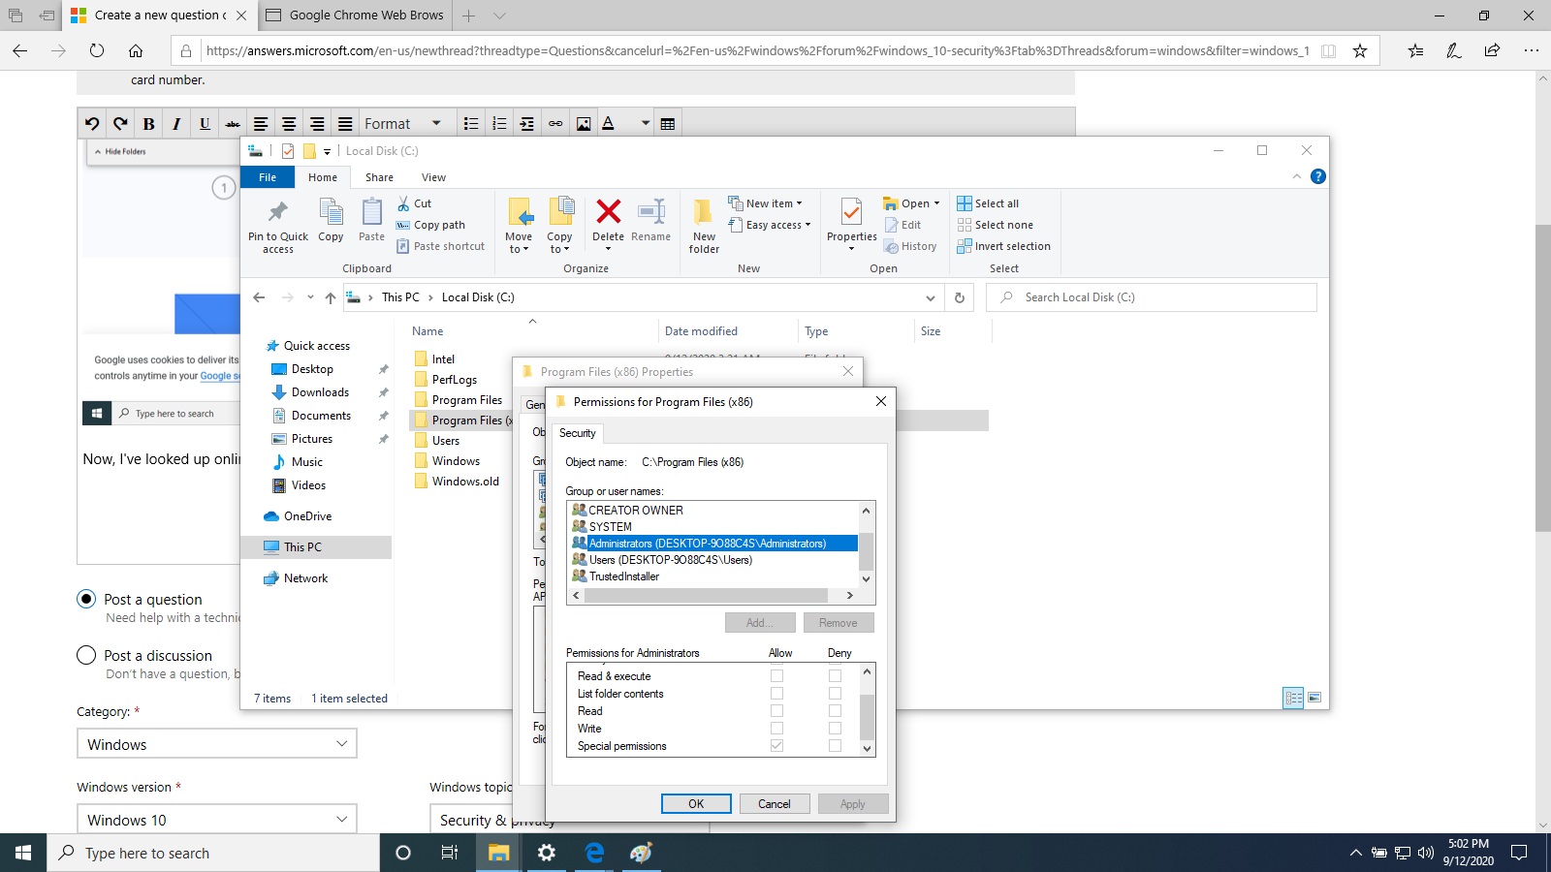The image size is (1551, 872).
Task: Click Cancel in the Permissions dialog
Action: (x=775, y=803)
